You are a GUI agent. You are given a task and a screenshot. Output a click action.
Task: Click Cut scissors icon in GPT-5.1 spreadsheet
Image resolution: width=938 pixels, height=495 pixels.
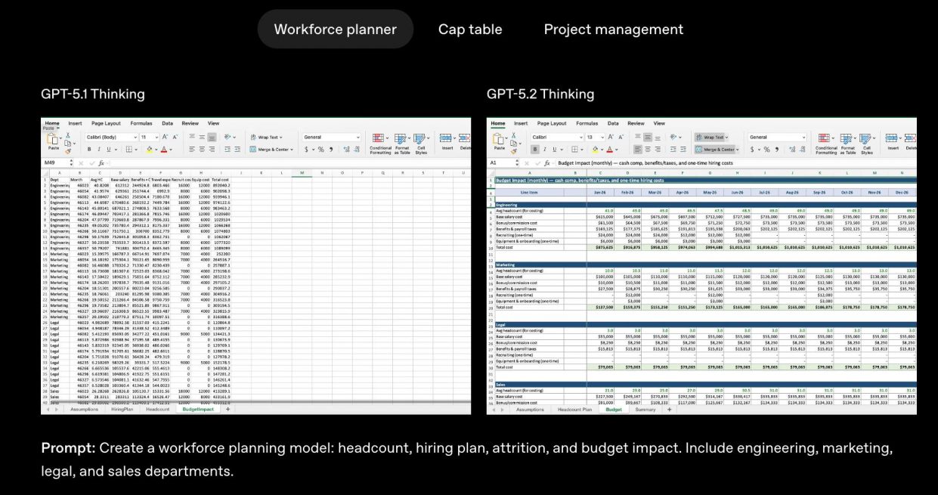[x=68, y=135]
